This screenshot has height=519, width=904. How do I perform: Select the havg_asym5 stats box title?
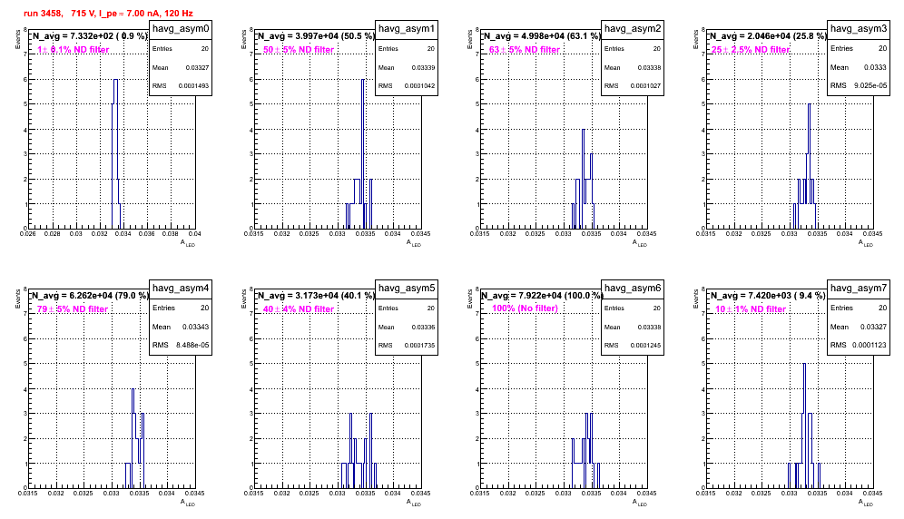click(x=407, y=288)
